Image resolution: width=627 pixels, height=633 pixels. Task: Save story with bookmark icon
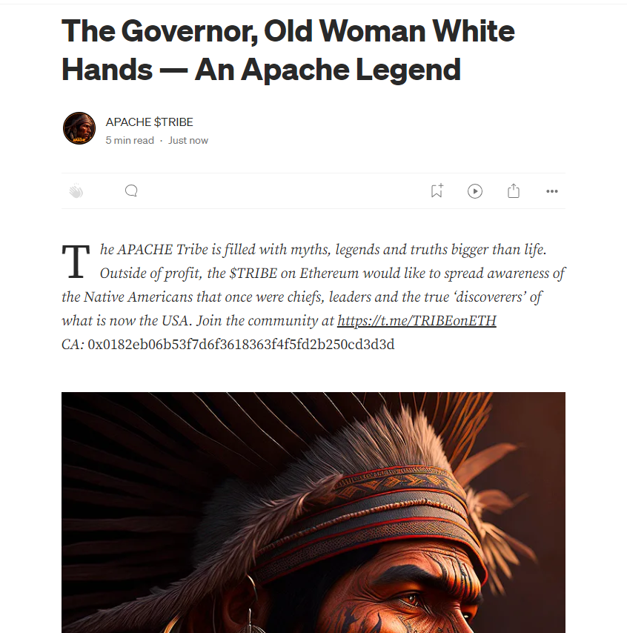[437, 190]
